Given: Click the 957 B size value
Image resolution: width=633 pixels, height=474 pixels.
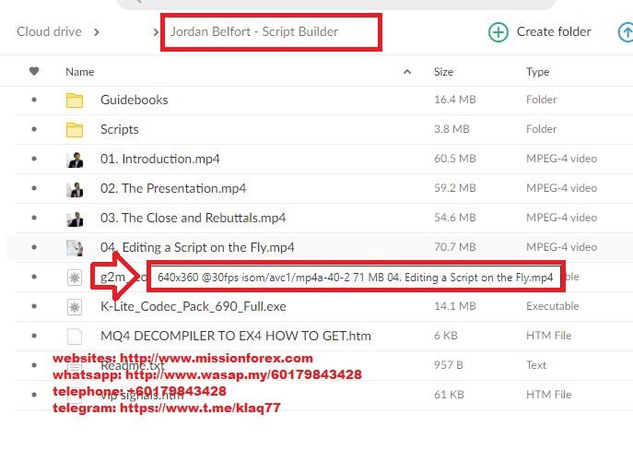Looking at the screenshot, I should pos(448,365).
